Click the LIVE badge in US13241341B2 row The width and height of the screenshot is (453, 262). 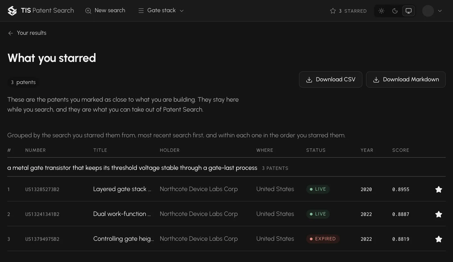click(318, 214)
